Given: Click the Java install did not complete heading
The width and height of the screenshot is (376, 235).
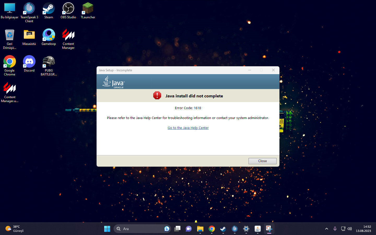Looking at the screenshot, I should [194, 96].
